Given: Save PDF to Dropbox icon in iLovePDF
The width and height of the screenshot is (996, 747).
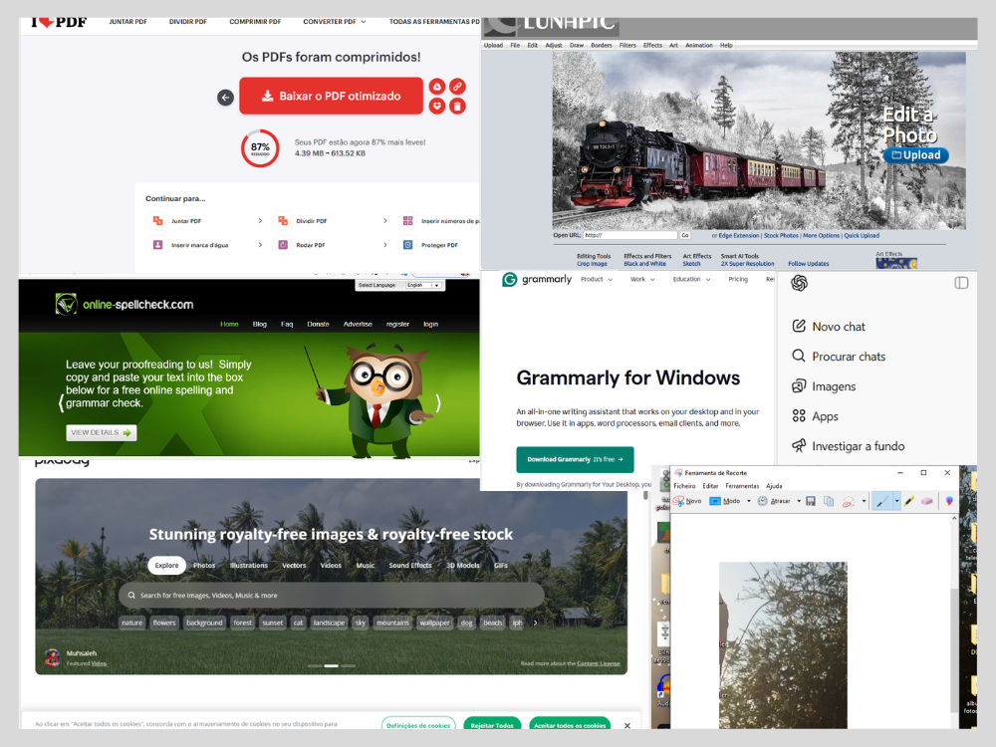Looking at the screenshot, I should pos(437,107).
